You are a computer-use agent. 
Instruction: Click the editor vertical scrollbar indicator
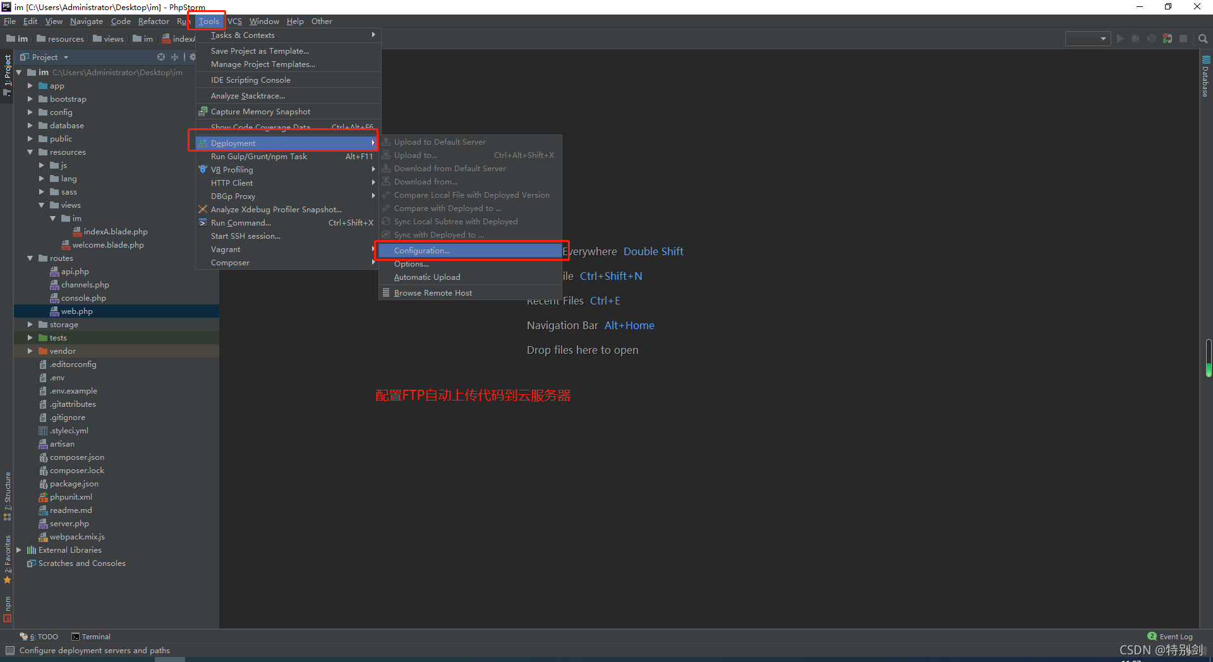pyautogui.click(x=1209, y=359)
